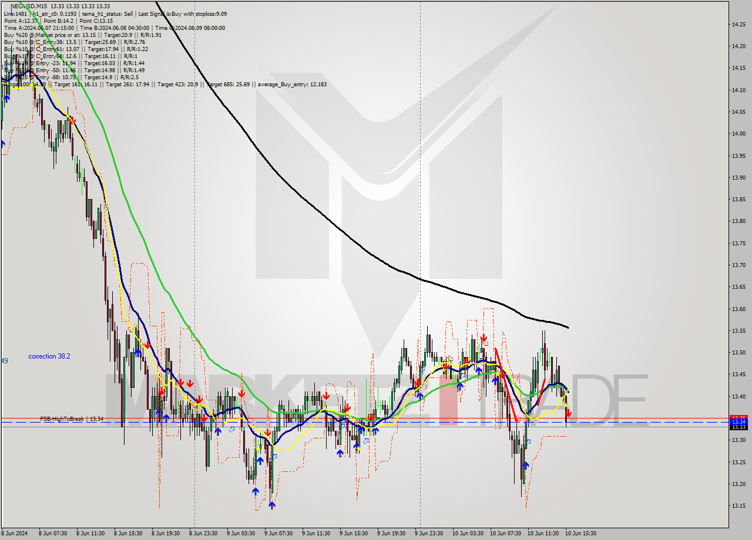Click the '8 Jun 11:30' time label
752x540 pixels.
(x=91, y=534)
